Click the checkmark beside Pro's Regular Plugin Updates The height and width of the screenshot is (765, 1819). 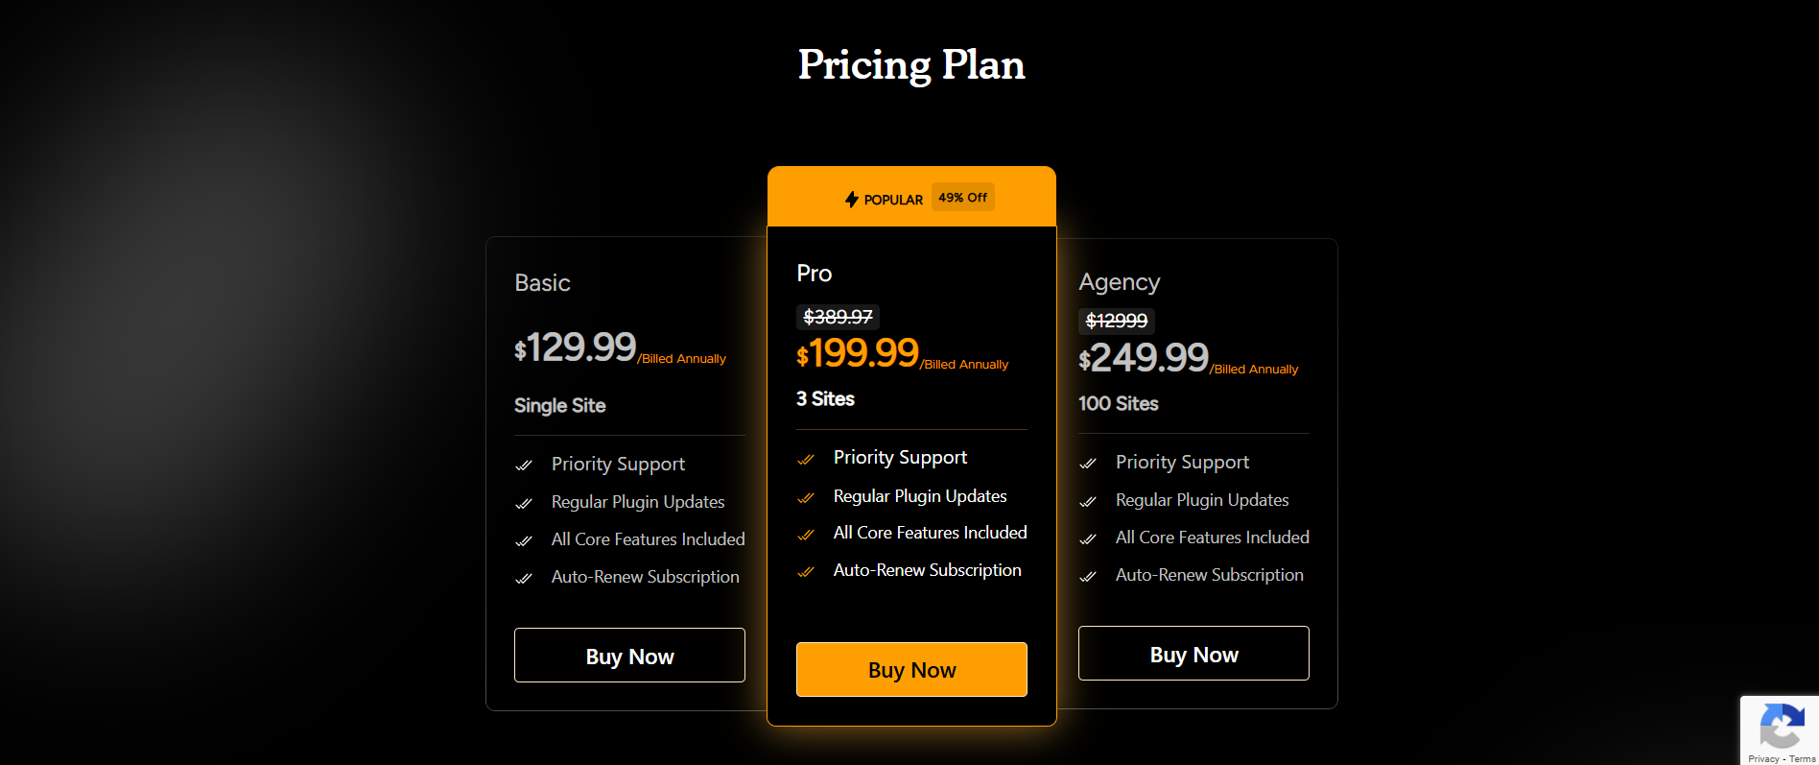(806, 497)
